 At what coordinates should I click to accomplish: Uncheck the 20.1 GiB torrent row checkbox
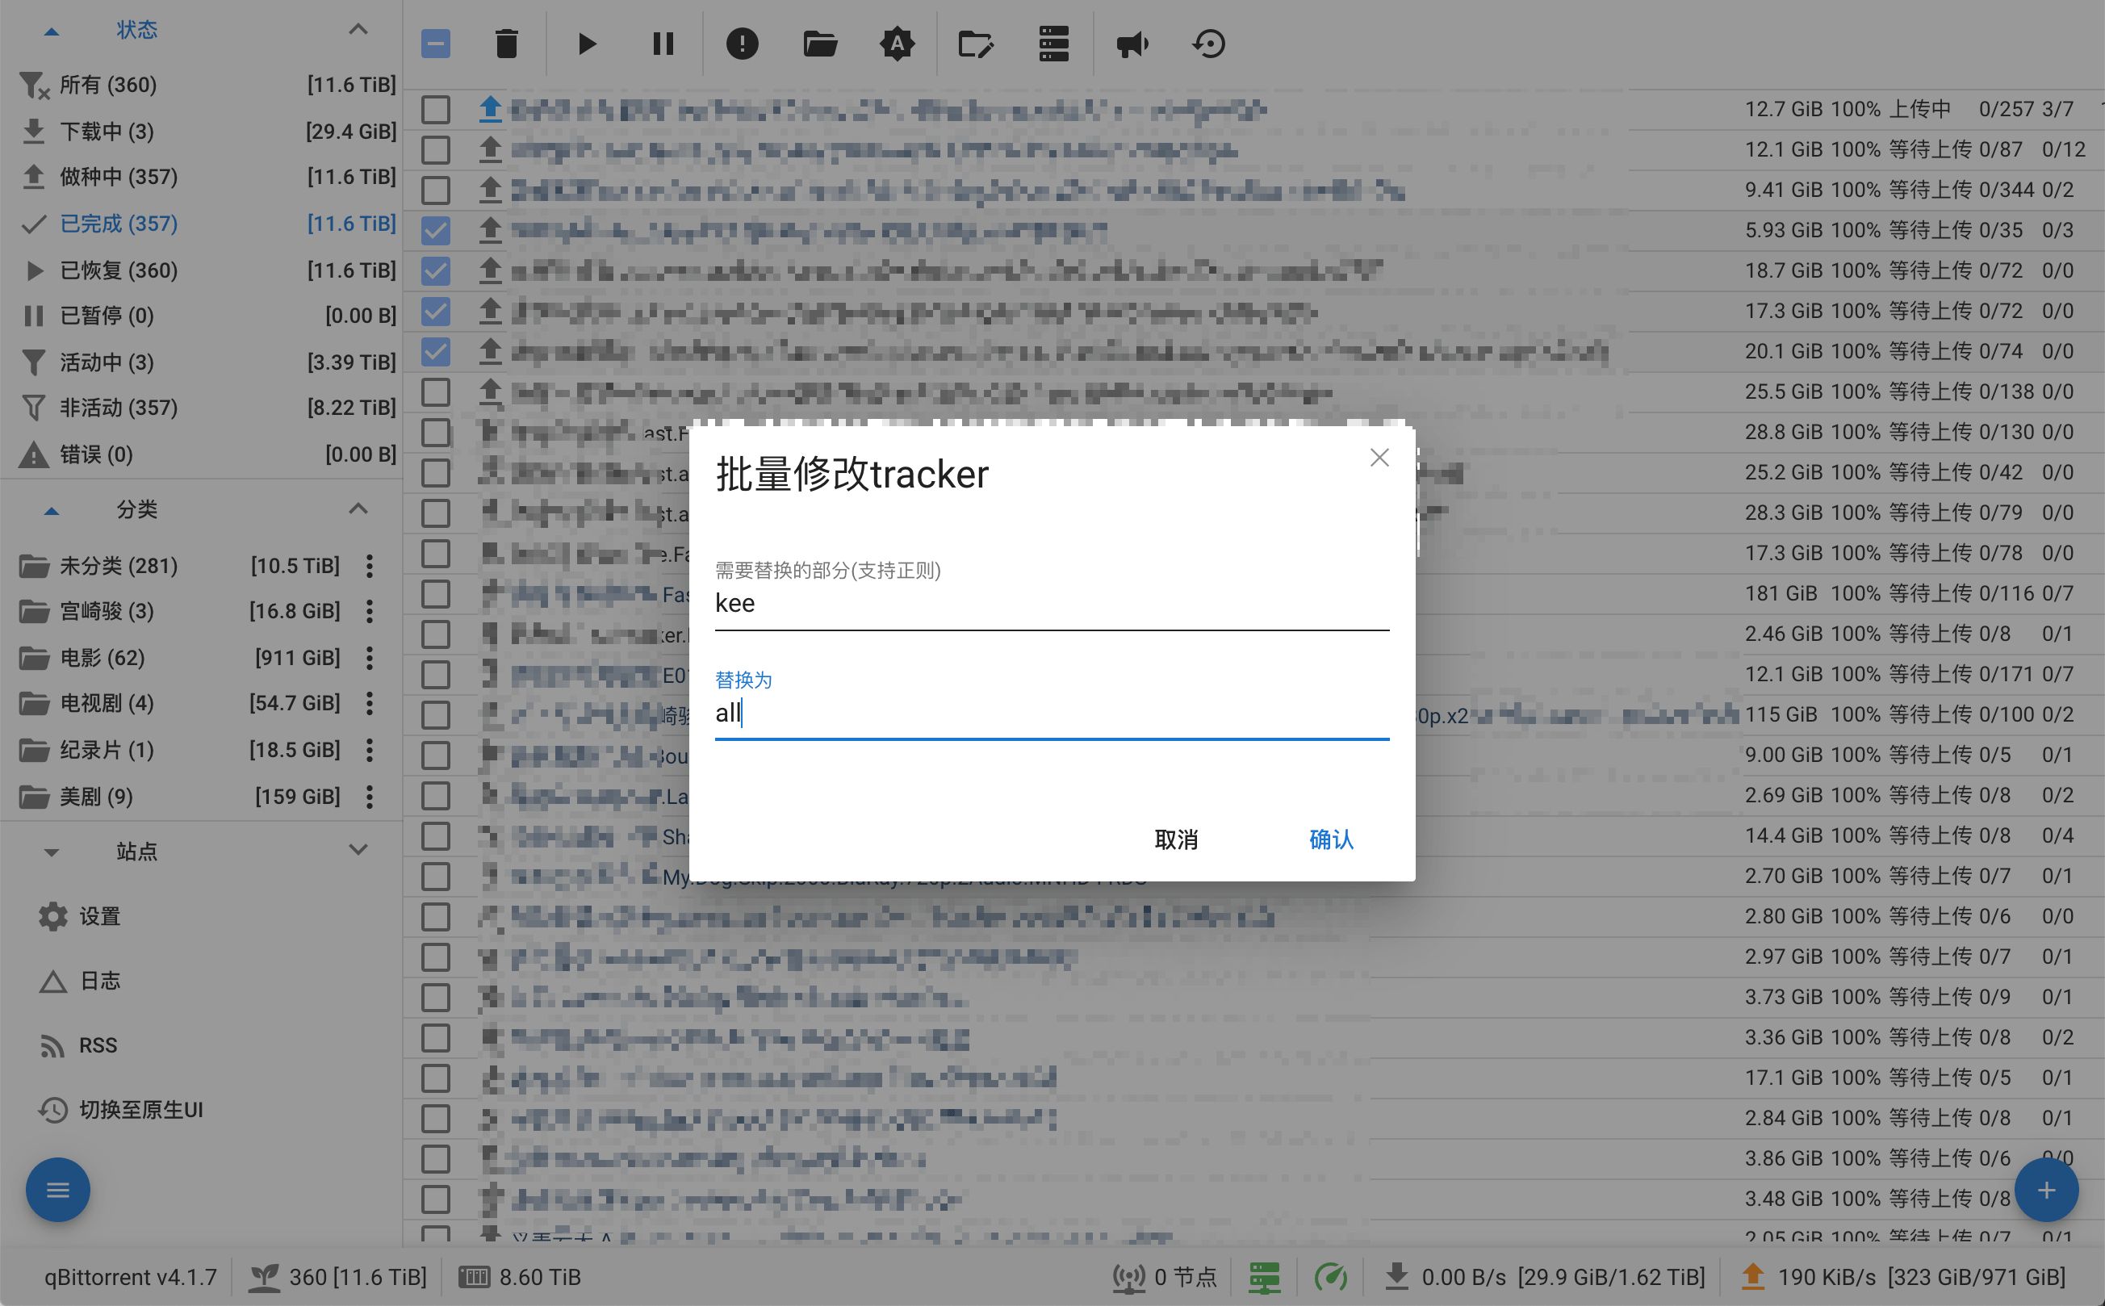click(436, 352)
